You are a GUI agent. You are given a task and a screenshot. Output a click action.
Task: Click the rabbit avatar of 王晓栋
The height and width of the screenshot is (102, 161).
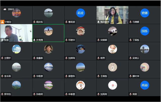113,67
